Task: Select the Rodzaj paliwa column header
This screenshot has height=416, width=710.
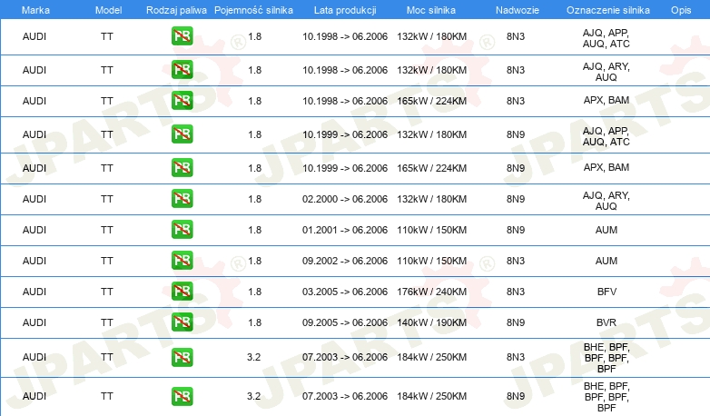Action: pos(176,10)
